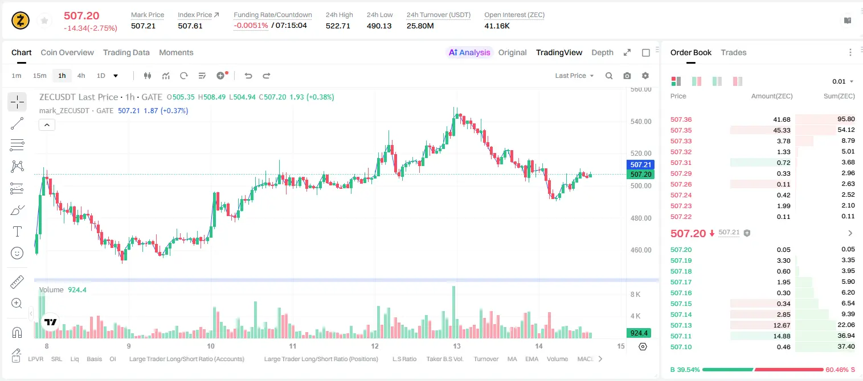The height and width of the screenshot is (381, 863).
Task: Select the Text annotation tool
Action: (x=17, y=231)
